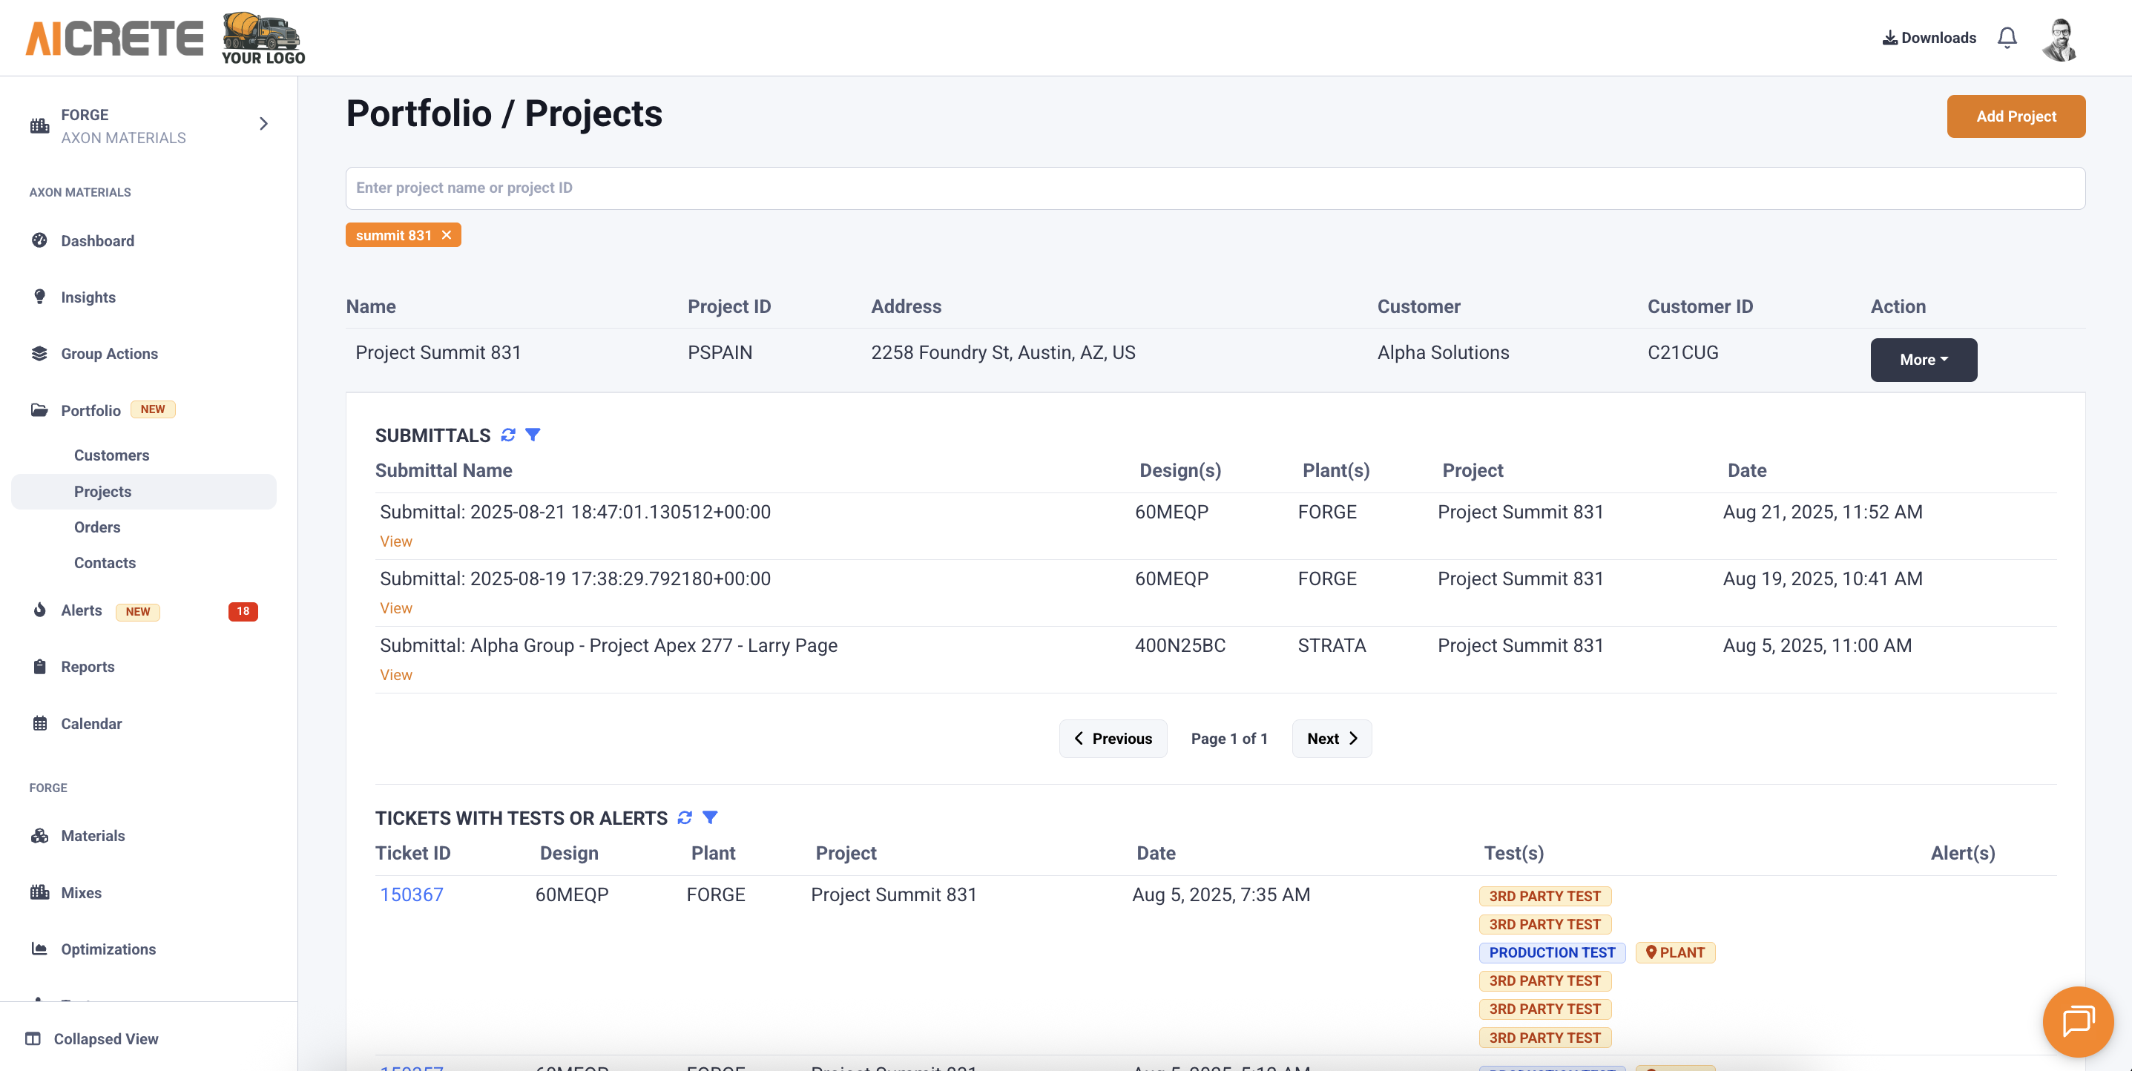Select Projects under Portfolio
Viewport: 2132px width, 1071px height.
point(102,492)
